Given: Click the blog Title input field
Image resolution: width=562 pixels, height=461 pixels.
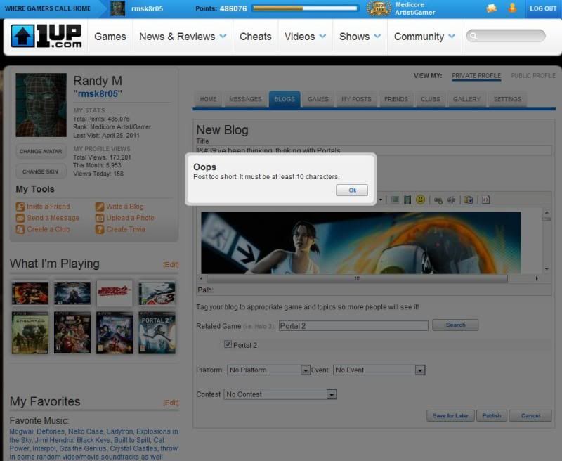Looking at the screenshot, I should coord(374,150).
